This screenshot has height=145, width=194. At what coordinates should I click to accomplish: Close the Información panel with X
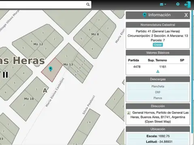pyautogui.click(x=186, y=15)
